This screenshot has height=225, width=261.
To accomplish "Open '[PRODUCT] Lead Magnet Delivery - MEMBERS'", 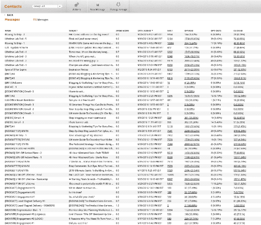I will [x=30, y=205].
